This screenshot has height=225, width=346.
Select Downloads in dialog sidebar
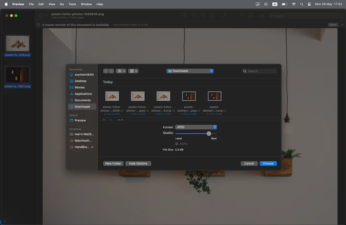(82, 107)
